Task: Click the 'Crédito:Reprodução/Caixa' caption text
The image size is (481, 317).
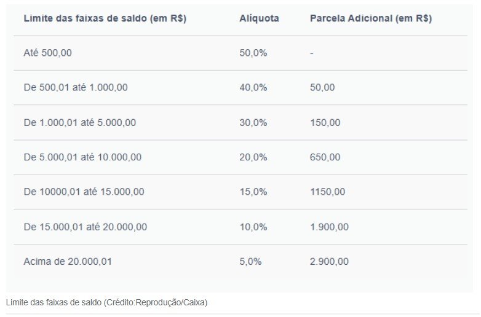Action: [x=156, y=303]
